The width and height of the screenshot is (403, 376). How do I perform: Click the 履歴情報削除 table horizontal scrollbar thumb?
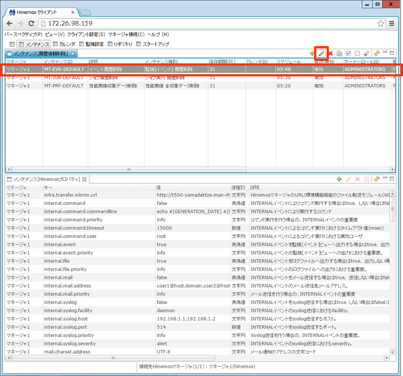click(129, 169)
